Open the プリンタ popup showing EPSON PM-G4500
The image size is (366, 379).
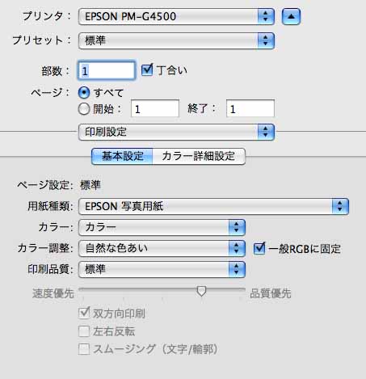[x=176, y=16]
